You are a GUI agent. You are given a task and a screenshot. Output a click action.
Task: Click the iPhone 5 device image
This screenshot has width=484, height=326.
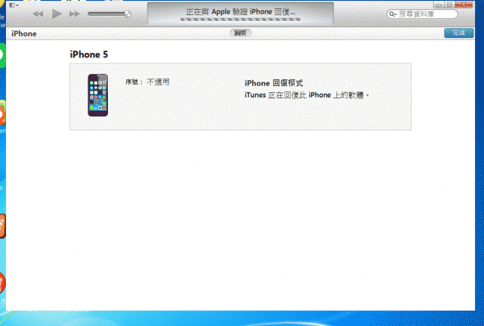98,95
